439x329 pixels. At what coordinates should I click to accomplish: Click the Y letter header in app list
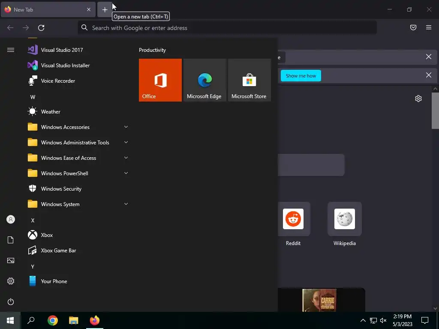[33, 266]
